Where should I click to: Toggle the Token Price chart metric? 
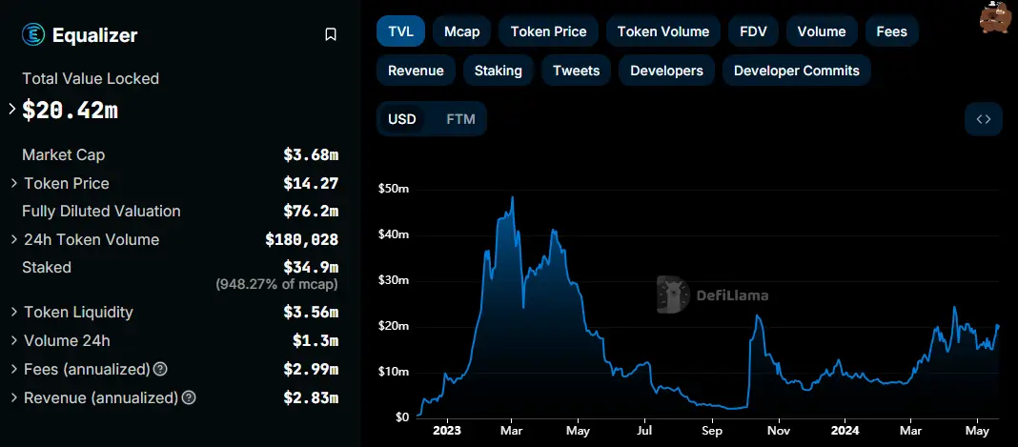click(549, 31)
